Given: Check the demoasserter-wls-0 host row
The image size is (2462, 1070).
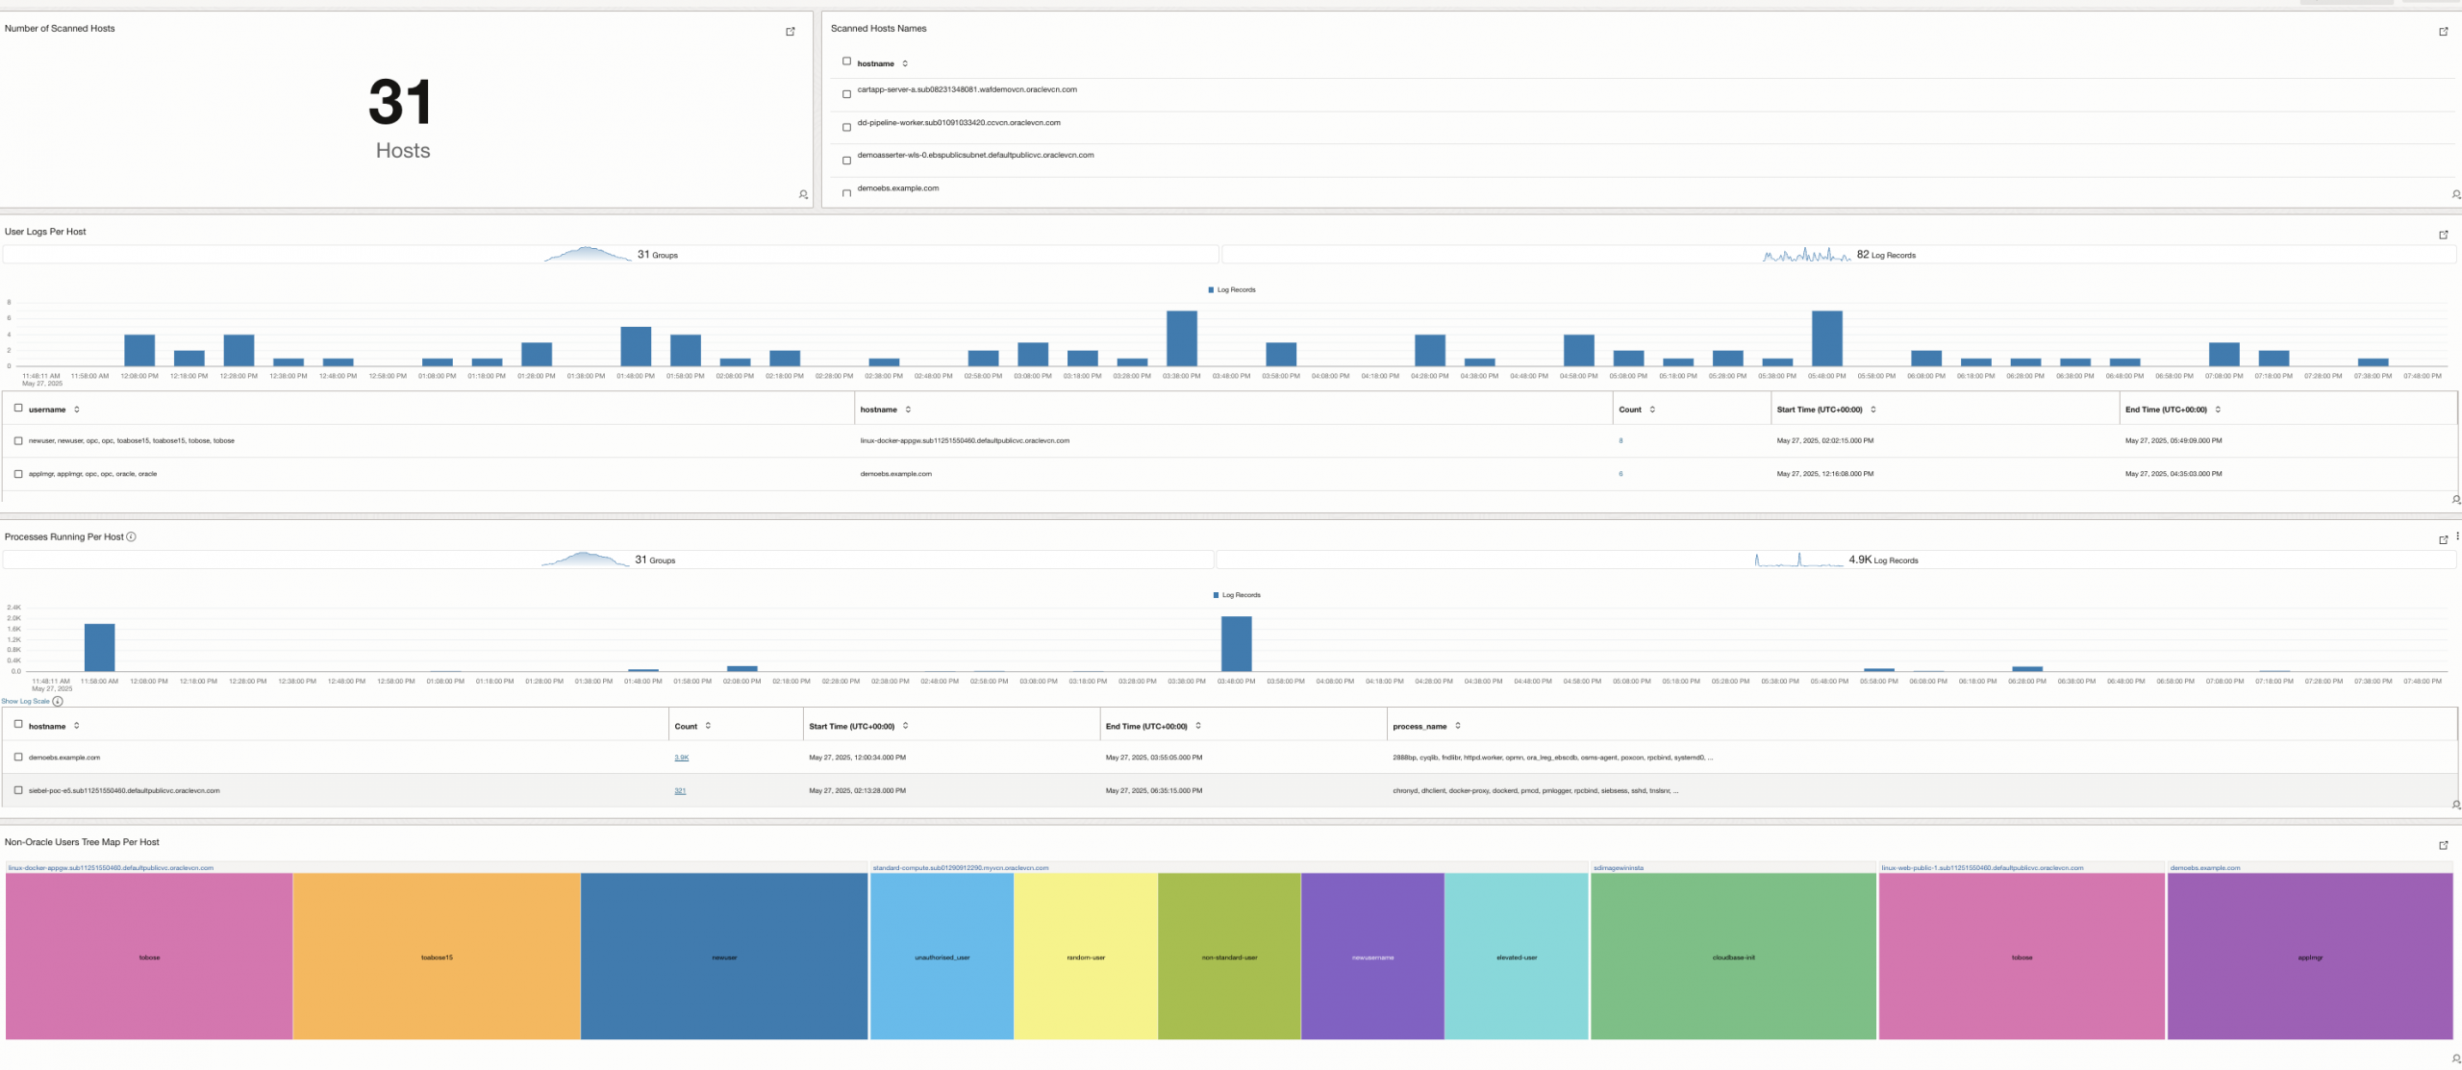Looking at the screenshot, I should (x=846, y=161).
